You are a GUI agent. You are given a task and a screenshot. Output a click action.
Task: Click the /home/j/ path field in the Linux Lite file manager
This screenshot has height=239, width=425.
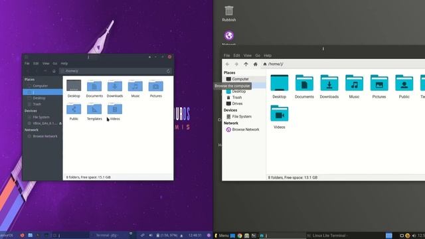tap(343, 64)
